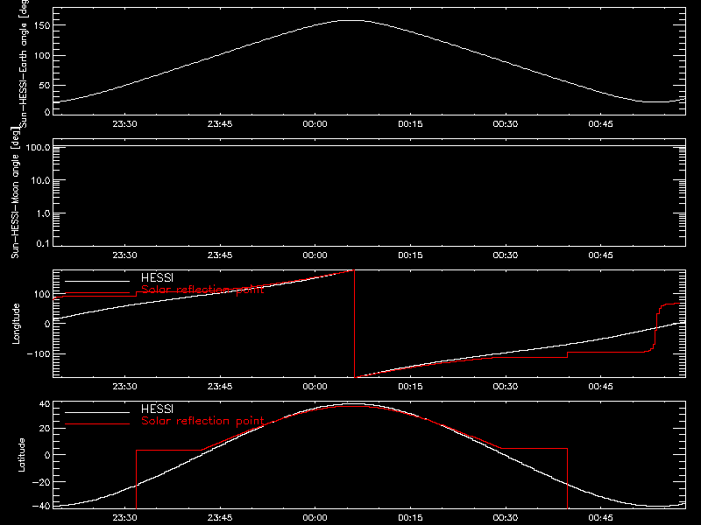Click 23:45 label under the Earth angle plot

pyautogui.click(x=220, y=123)
